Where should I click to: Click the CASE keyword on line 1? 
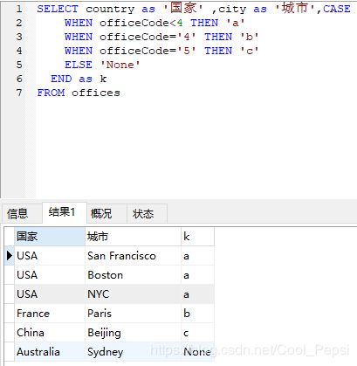click(x=337, y=9)
